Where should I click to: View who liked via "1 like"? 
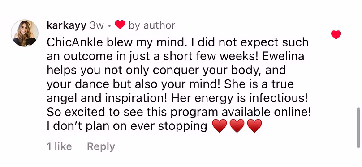(x=59, y=146)
